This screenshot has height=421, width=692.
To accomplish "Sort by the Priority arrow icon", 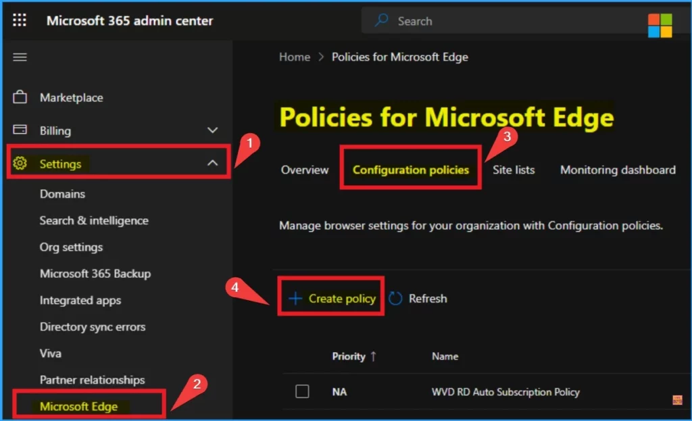I will 373,356.
